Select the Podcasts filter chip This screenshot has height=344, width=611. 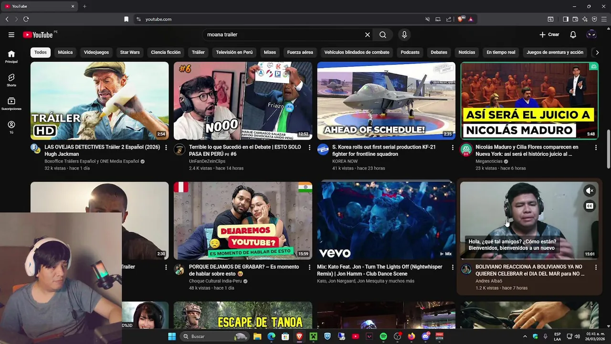point(410,52)
